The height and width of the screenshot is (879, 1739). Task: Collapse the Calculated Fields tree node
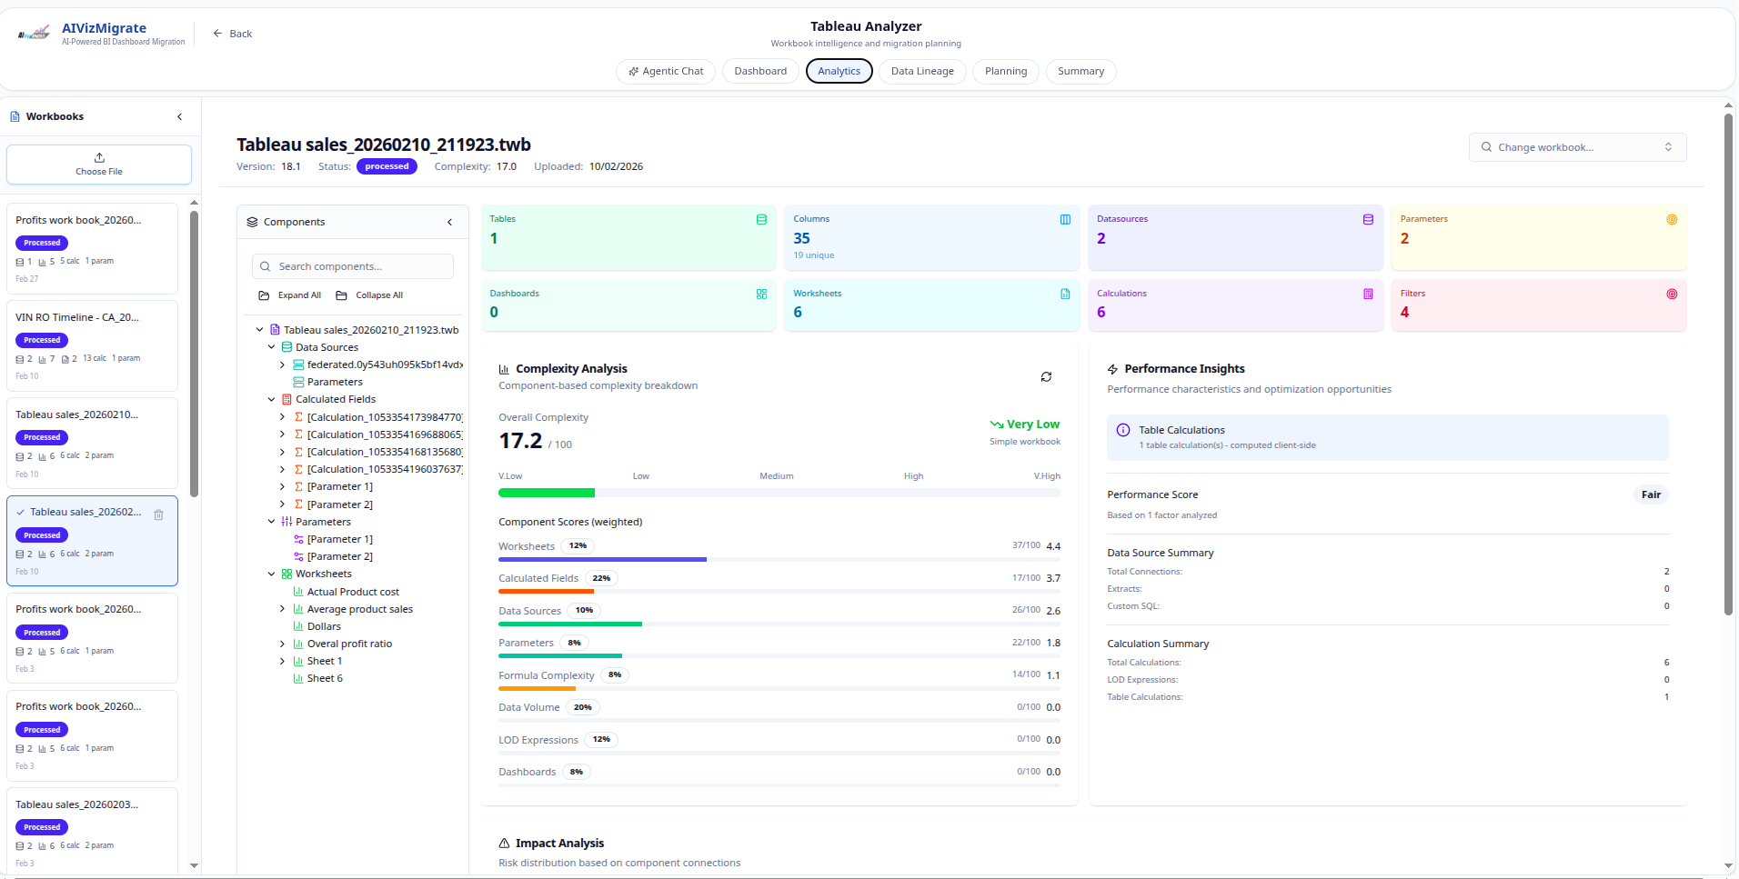(x=271, y=399)
